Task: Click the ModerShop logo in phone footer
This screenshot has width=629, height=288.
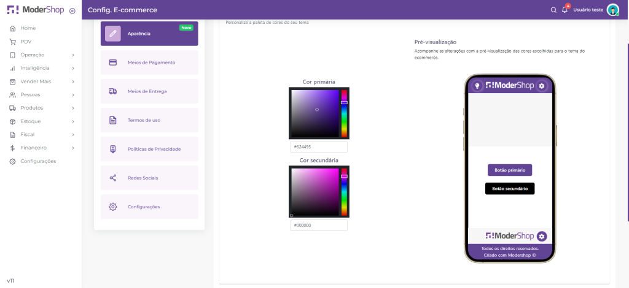Action: (509, 236)
